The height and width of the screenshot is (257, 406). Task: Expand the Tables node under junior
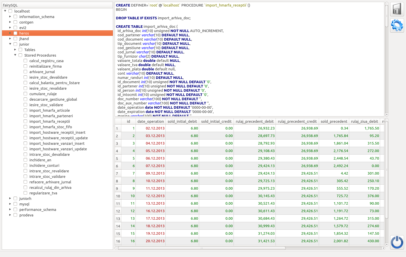coord(15,50)
